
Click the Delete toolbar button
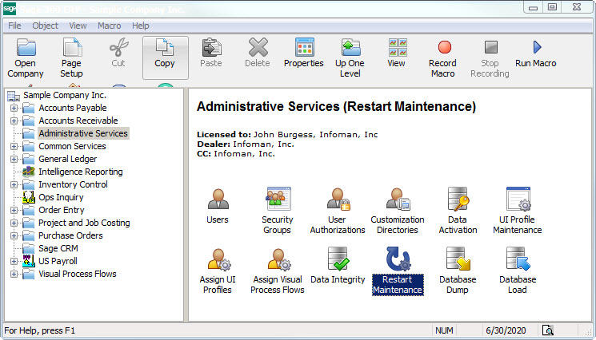pyautogui.click(x=258, y=53)
